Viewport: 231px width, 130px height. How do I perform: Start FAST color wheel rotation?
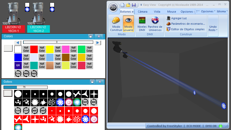coord(34,74)
